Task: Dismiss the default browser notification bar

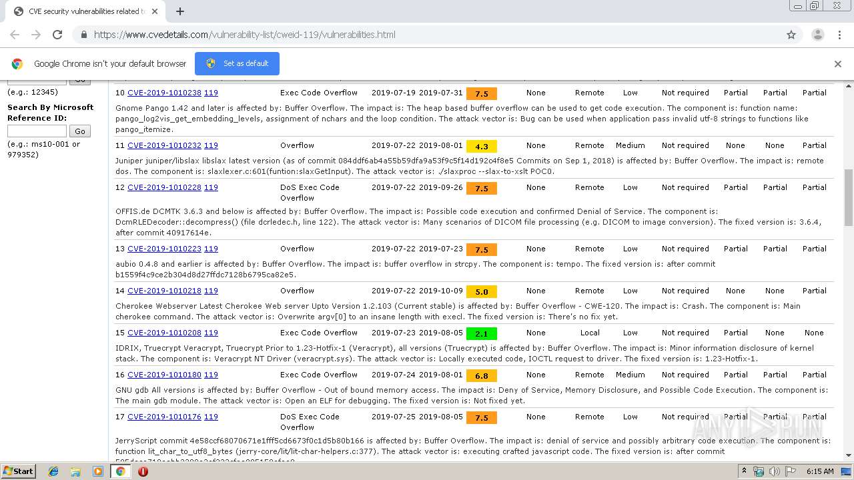Action: tap(837, 64)
